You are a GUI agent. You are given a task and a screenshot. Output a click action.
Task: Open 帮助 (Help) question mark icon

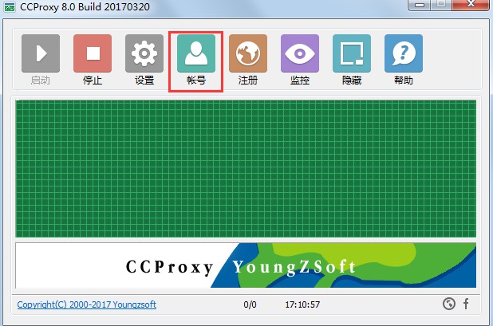404,53
